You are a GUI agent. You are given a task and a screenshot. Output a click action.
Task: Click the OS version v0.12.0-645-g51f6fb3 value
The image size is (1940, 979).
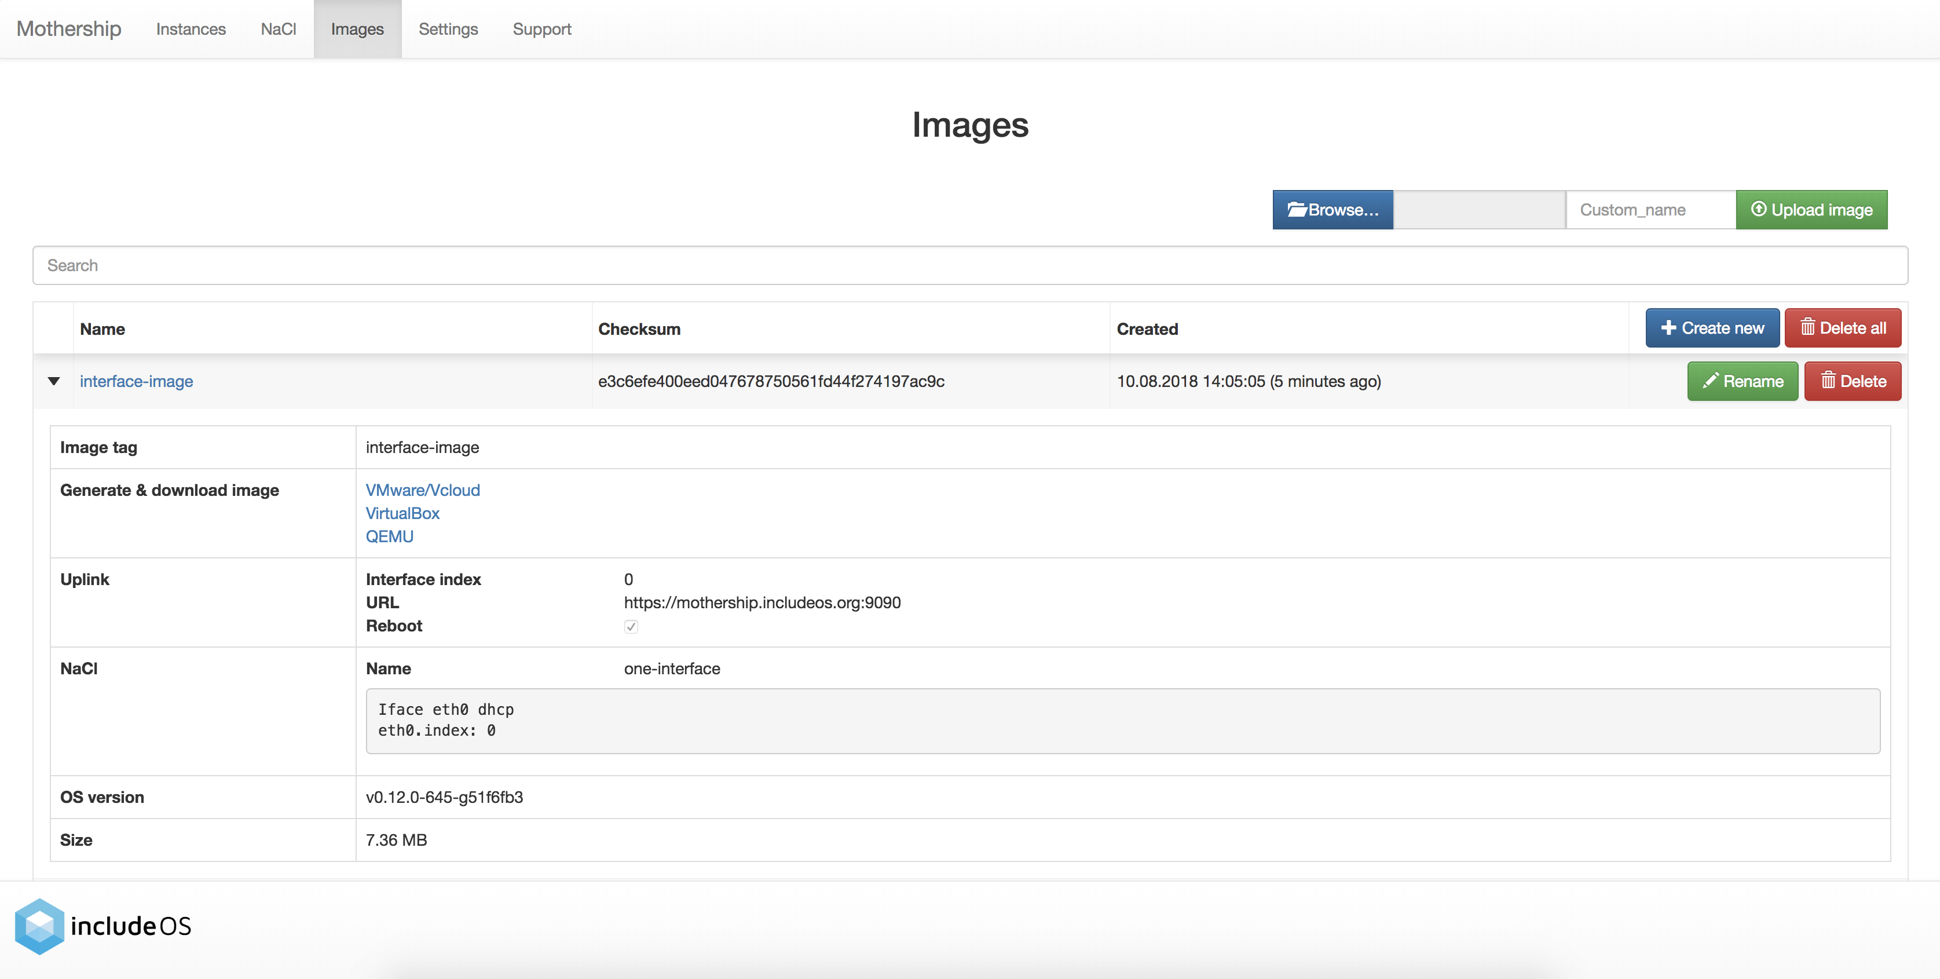[x=444, y=798]
